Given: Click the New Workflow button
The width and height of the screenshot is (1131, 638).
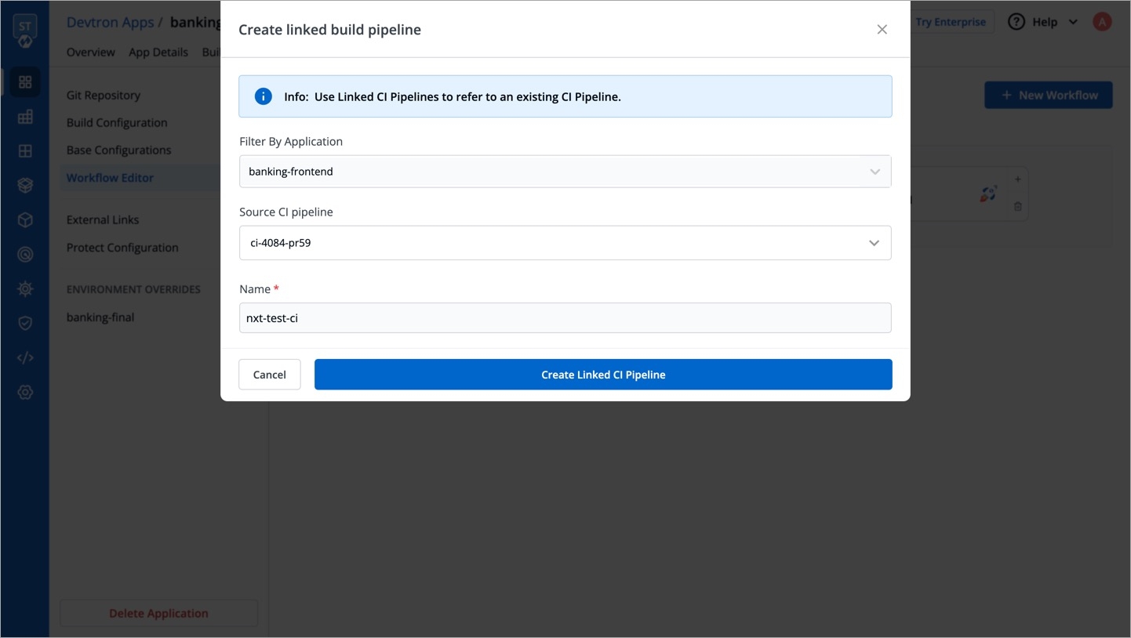Looking at the screenshot, I should click(1048, 96).
